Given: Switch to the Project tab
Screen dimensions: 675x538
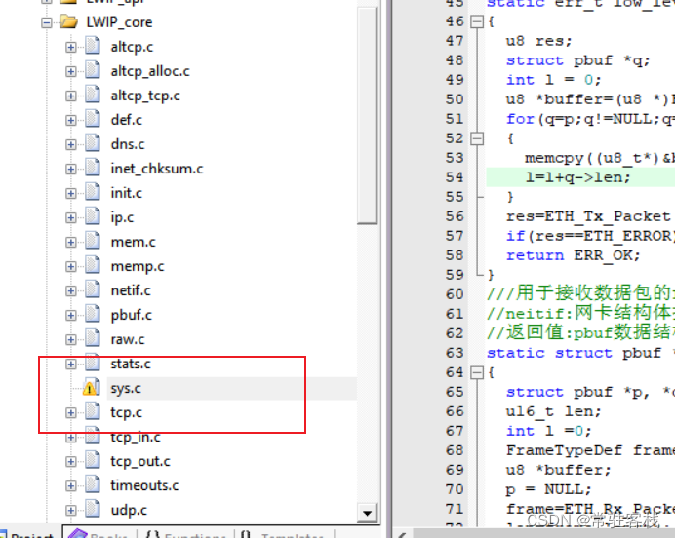Looking at the screenshot, I should tap(29, 534).
